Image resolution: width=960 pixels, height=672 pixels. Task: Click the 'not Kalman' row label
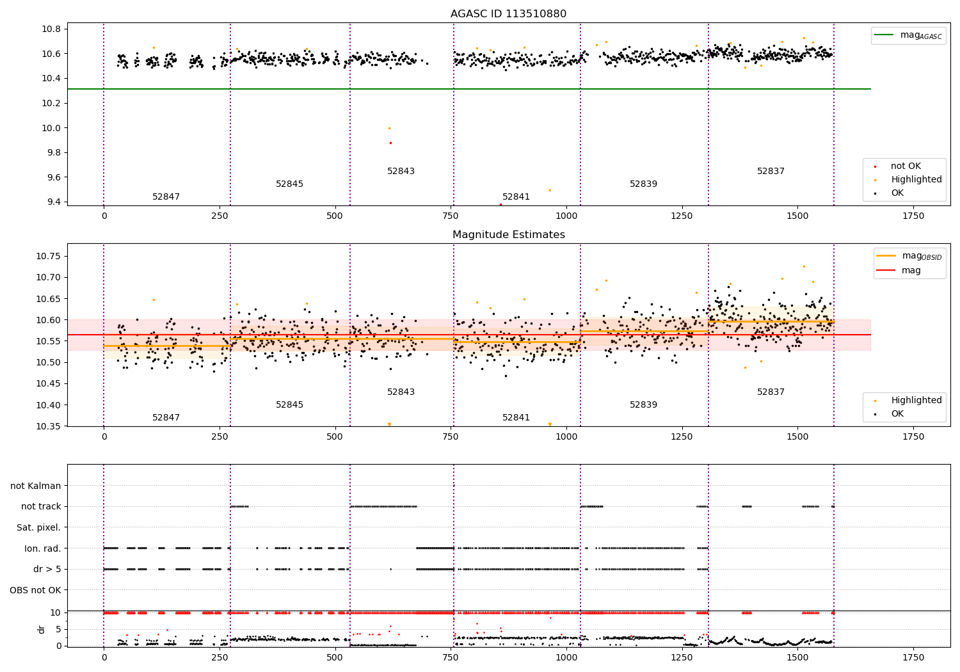(36, 486)
